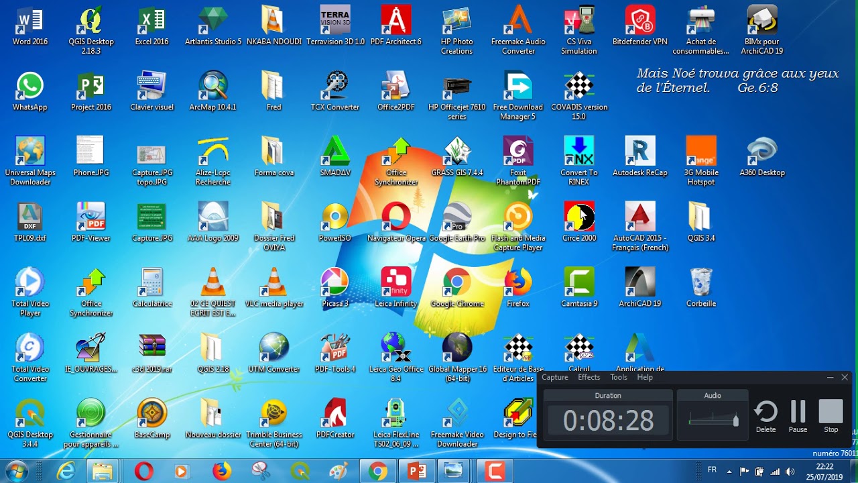Open the Tools menu in Camtasia recorder
Viewport: 858px width, 483px height.
(619, 377)
